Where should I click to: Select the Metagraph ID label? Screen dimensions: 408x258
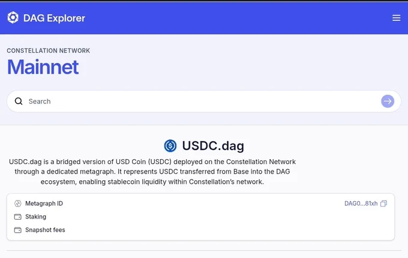(x=44, y=204)
